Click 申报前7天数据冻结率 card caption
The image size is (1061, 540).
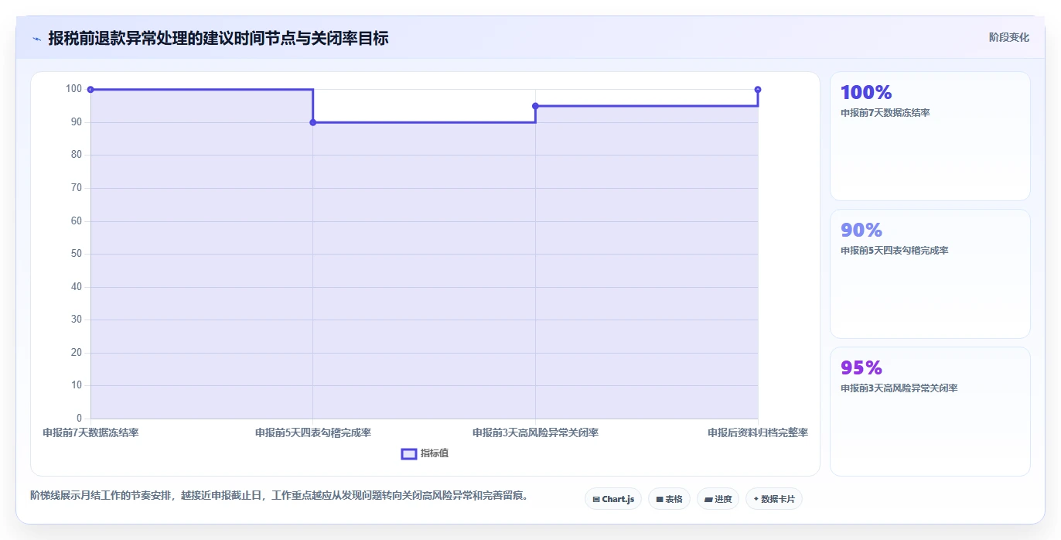coord(885,113)
